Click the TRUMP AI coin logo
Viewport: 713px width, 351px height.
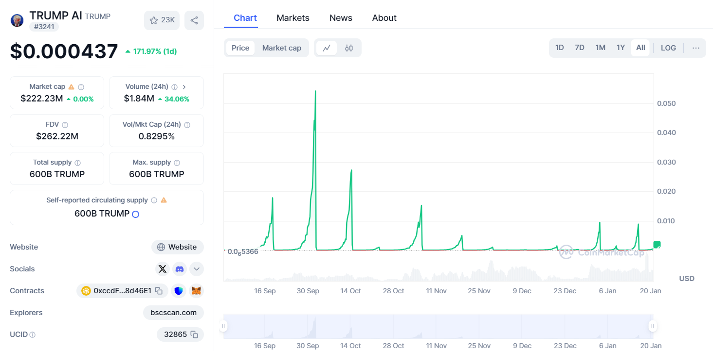pyautogui.click(x=17, y=20)
